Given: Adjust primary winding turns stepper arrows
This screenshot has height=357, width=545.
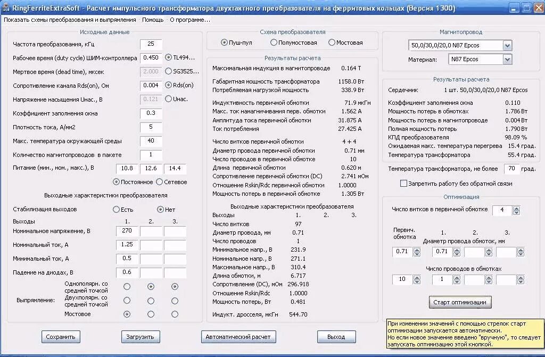Looking at the screenshot, I should [x=516, y=210].
